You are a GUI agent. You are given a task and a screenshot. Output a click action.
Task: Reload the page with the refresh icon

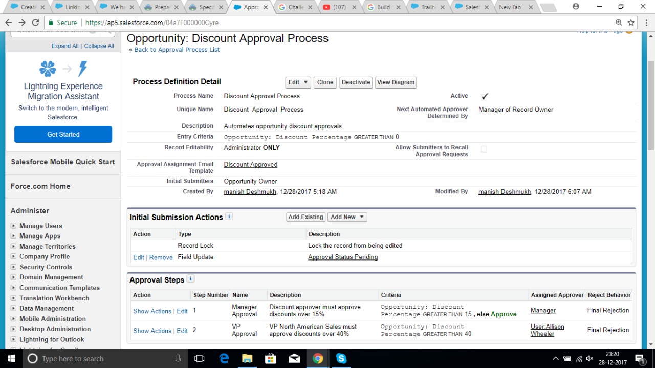click(35, 23)
